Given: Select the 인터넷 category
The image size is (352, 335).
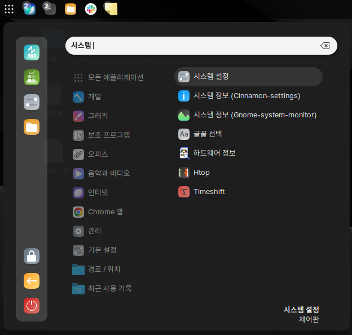Looking at the screenshot, I should pos(90,193).
